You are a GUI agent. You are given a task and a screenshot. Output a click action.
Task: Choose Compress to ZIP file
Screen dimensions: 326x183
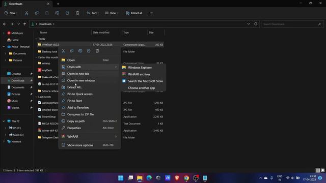[90, 114]
